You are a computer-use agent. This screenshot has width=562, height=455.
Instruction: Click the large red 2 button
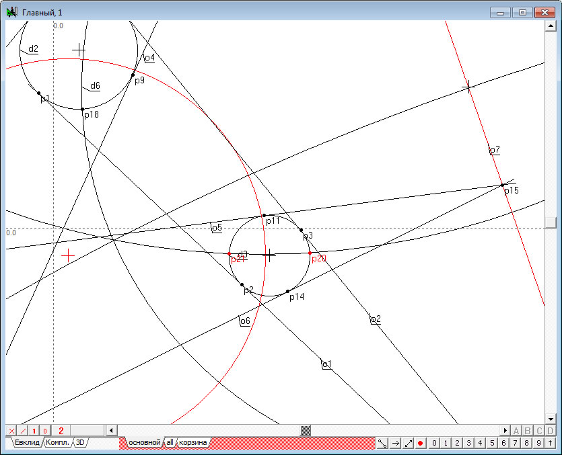(61, 431)
